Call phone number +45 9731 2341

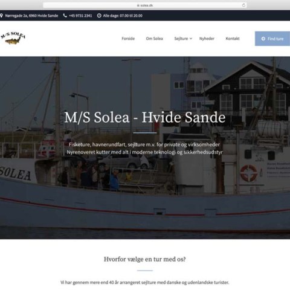[x=80, y=16]
